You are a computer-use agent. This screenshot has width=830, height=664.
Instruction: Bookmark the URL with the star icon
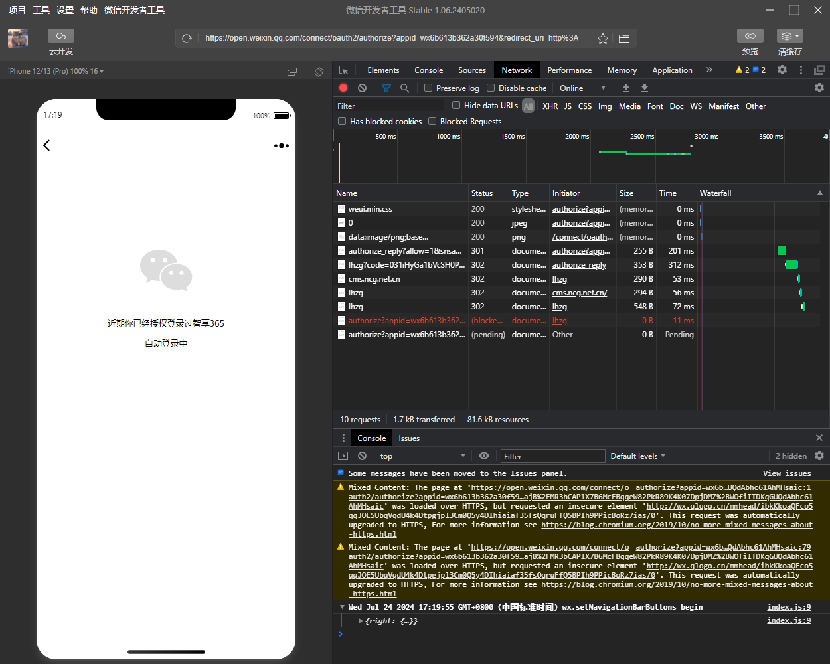[x=603, y=39]
